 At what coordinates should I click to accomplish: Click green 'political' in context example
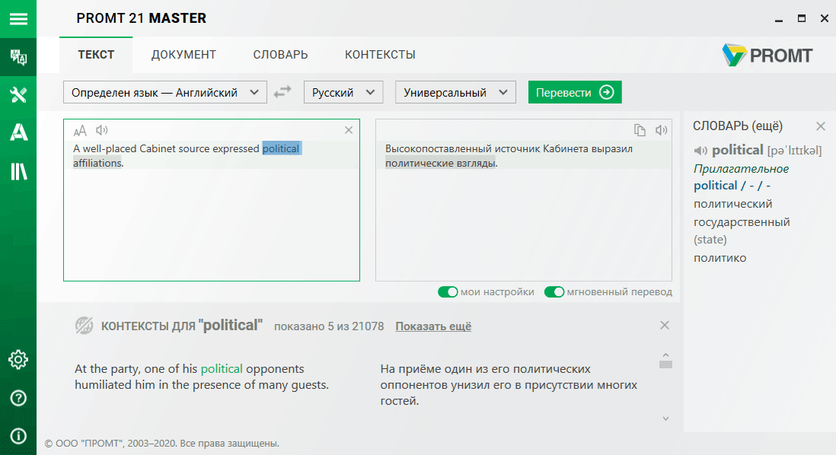(222, 369)
